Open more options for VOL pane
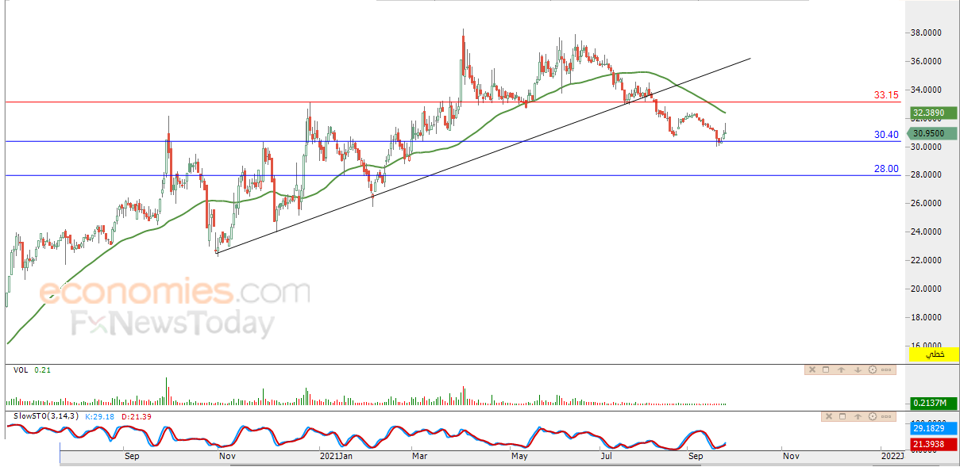This screenshot has width=960, height=467. pos(886,369)
